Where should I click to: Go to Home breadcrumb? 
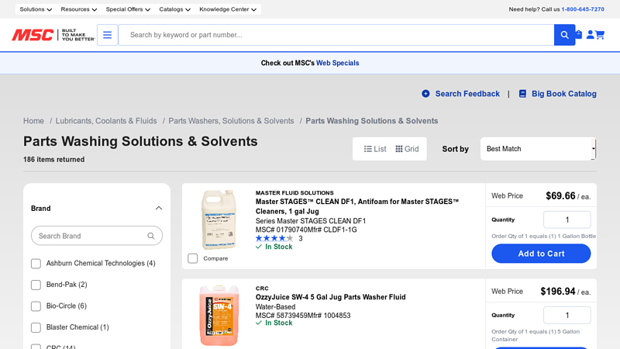coord(33,121)
